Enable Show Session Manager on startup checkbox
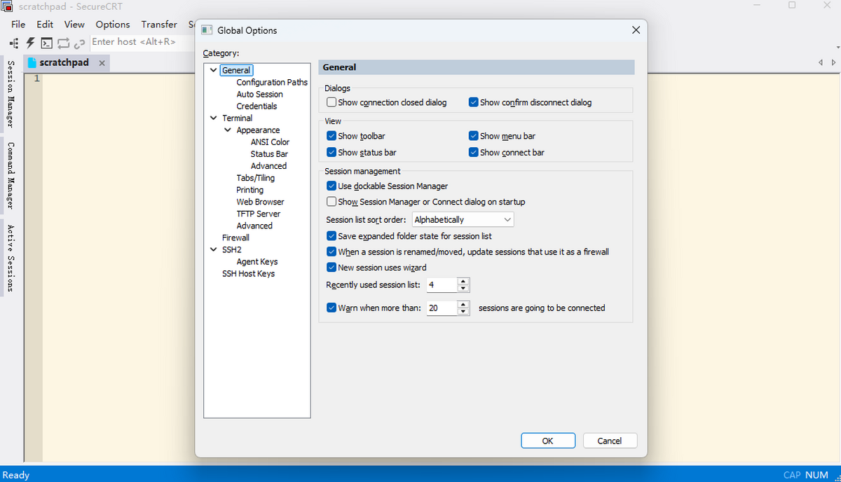Viewport: 841px width, 482px height. (331, 202)
